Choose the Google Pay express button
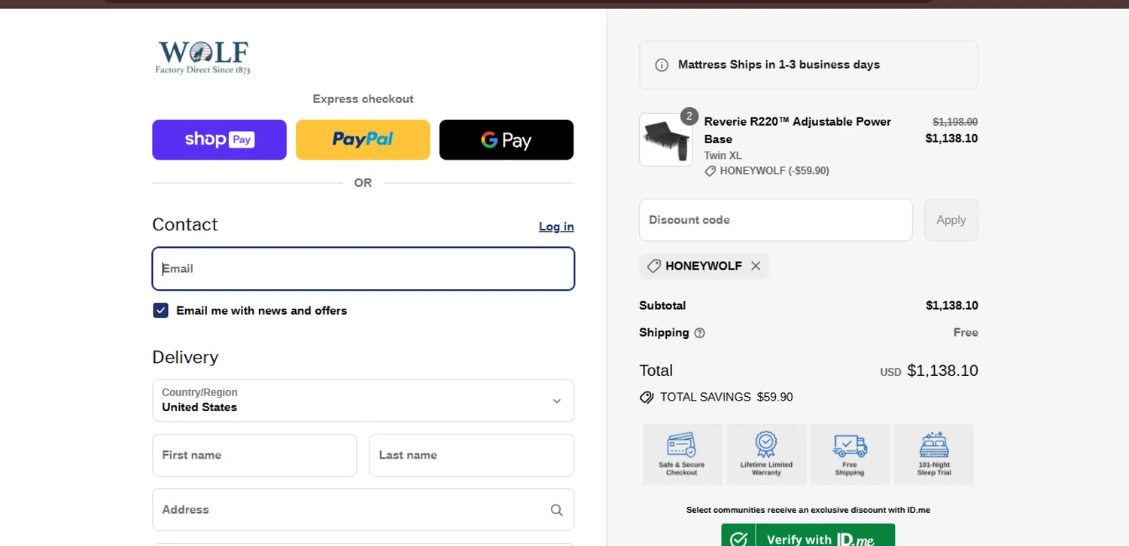 point(507,140)
